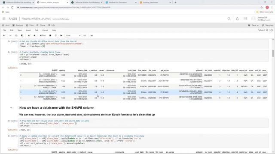This screenshot has width=275, height=154.
Task: Insert a new cell below with plus icon
Action: tap(4, 36)
